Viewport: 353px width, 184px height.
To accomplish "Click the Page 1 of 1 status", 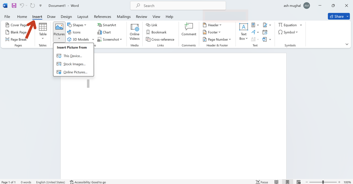I will click(x=9, y=182).
